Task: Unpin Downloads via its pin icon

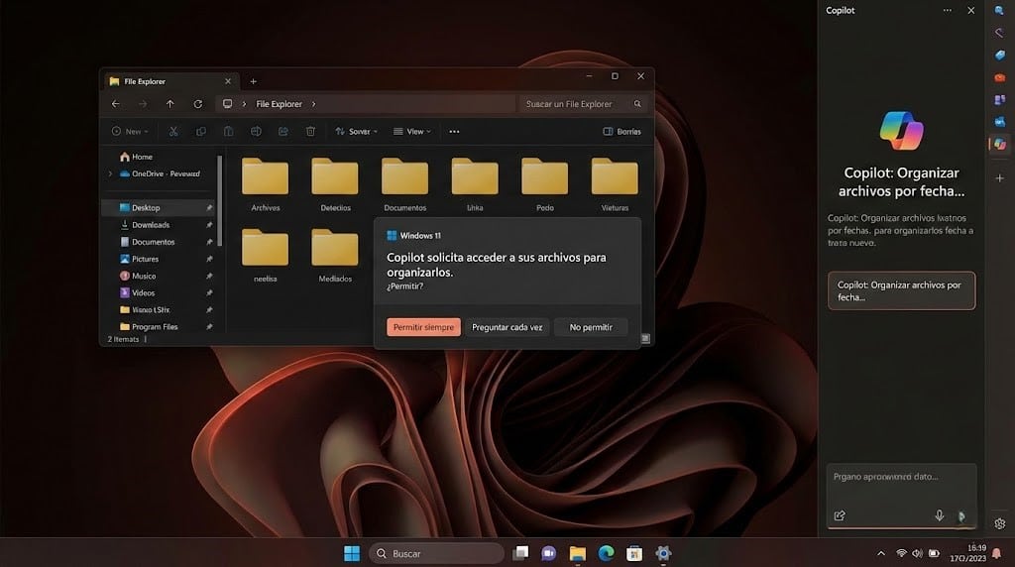Action: coord(209,225)
